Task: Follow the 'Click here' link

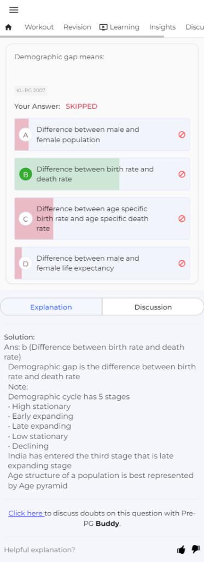Action: [x=26, y=513]
